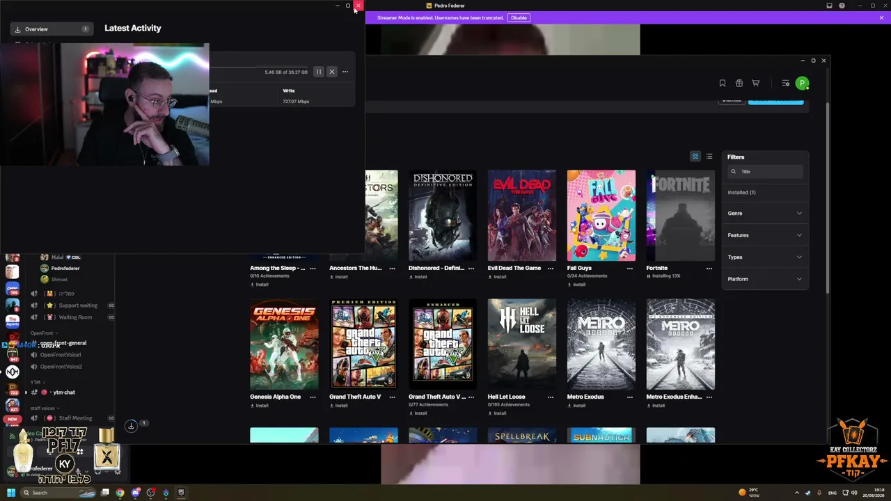The width and height of the screenshot is (891, 501).
Task: Open the downloads indicator with badge 1
Action: tap(131, 426)
